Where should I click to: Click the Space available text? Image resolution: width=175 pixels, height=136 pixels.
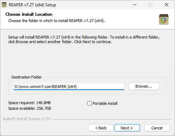point(29,108)
